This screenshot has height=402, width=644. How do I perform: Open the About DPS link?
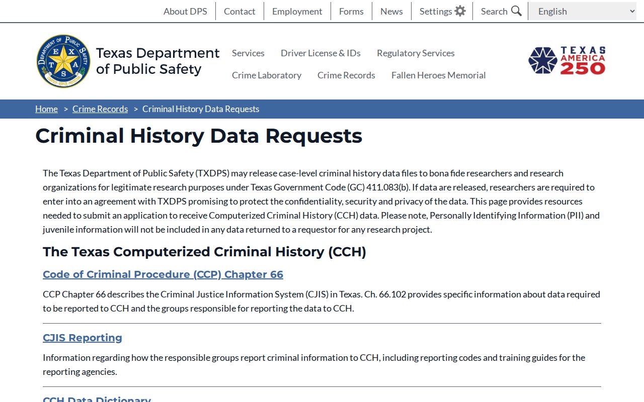[185, 11]
